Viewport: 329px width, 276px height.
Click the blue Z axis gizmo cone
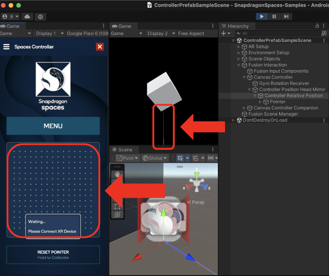tap(204, 186)
